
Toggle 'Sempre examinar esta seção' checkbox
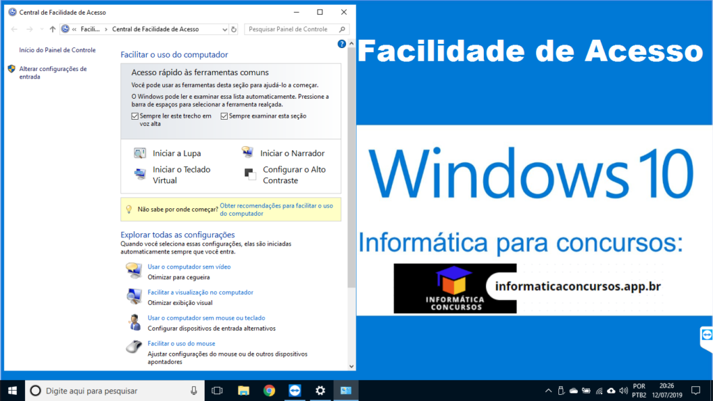click(224, 116)
